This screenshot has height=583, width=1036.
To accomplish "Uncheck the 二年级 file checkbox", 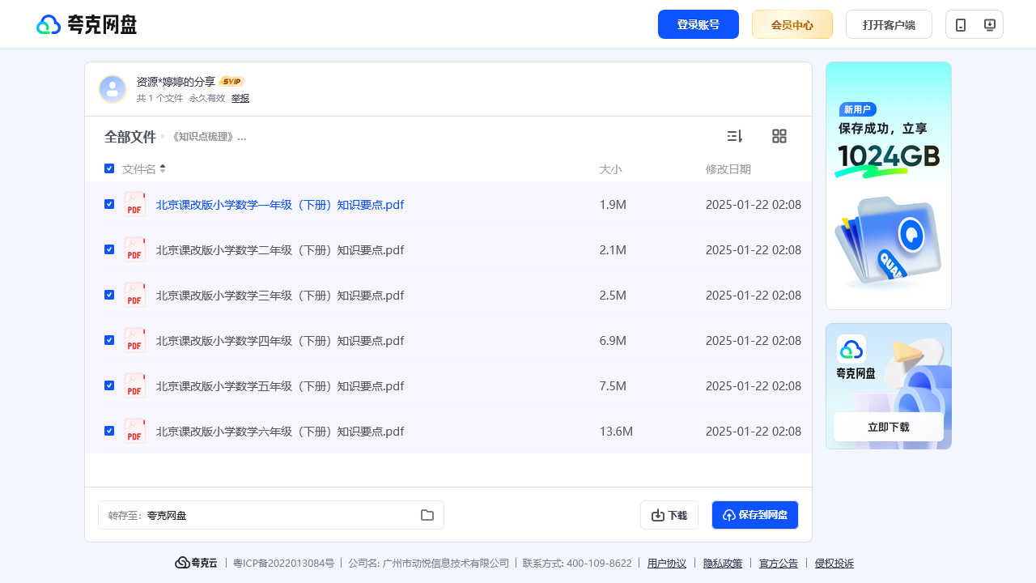I will coord(109,249).
